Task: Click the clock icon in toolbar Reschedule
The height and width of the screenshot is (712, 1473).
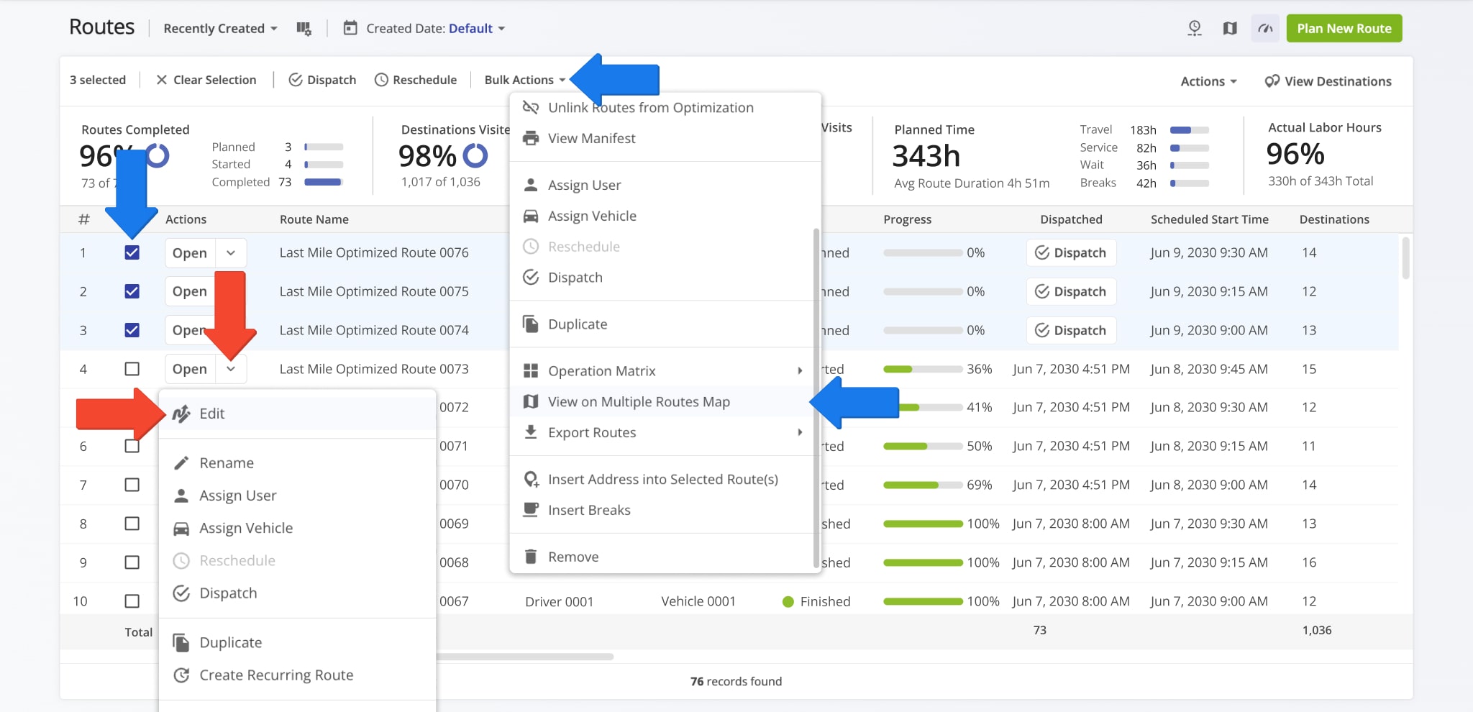Action: point(381,80)
